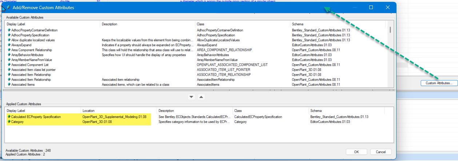
Task: Click OpenPlant_3D.01.08 location cell for Category
Action: [97, 122]
